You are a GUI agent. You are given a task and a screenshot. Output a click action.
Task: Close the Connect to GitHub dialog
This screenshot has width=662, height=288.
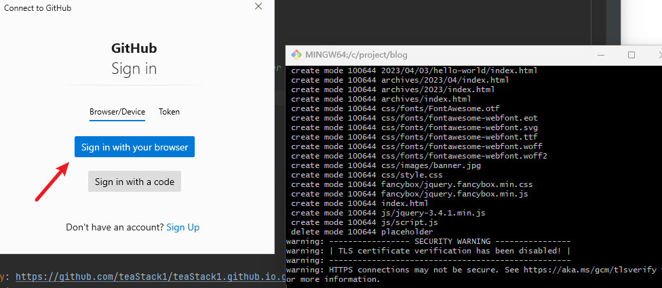tap(258, 6)
